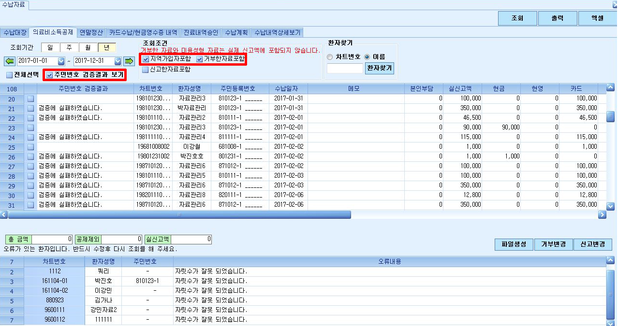Screen dimensions: 618x326
Task: Set period unit to 일
Action: [x=50, y=47]
